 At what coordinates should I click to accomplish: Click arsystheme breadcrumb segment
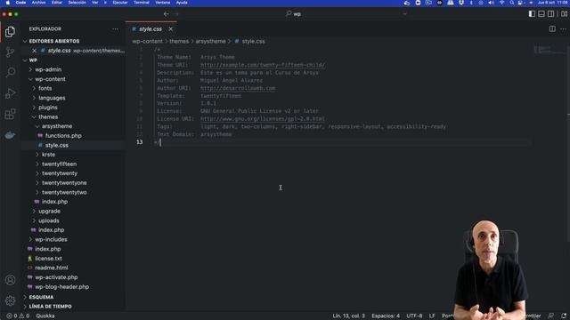[210, 42]
